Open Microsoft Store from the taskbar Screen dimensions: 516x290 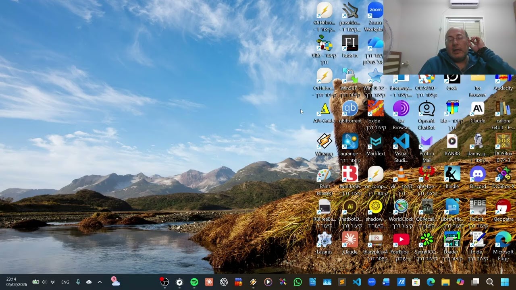click(x=416, y=282)
